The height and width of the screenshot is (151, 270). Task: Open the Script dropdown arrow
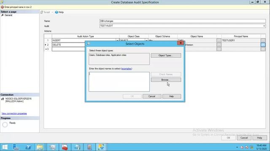[x=52, y=12]
